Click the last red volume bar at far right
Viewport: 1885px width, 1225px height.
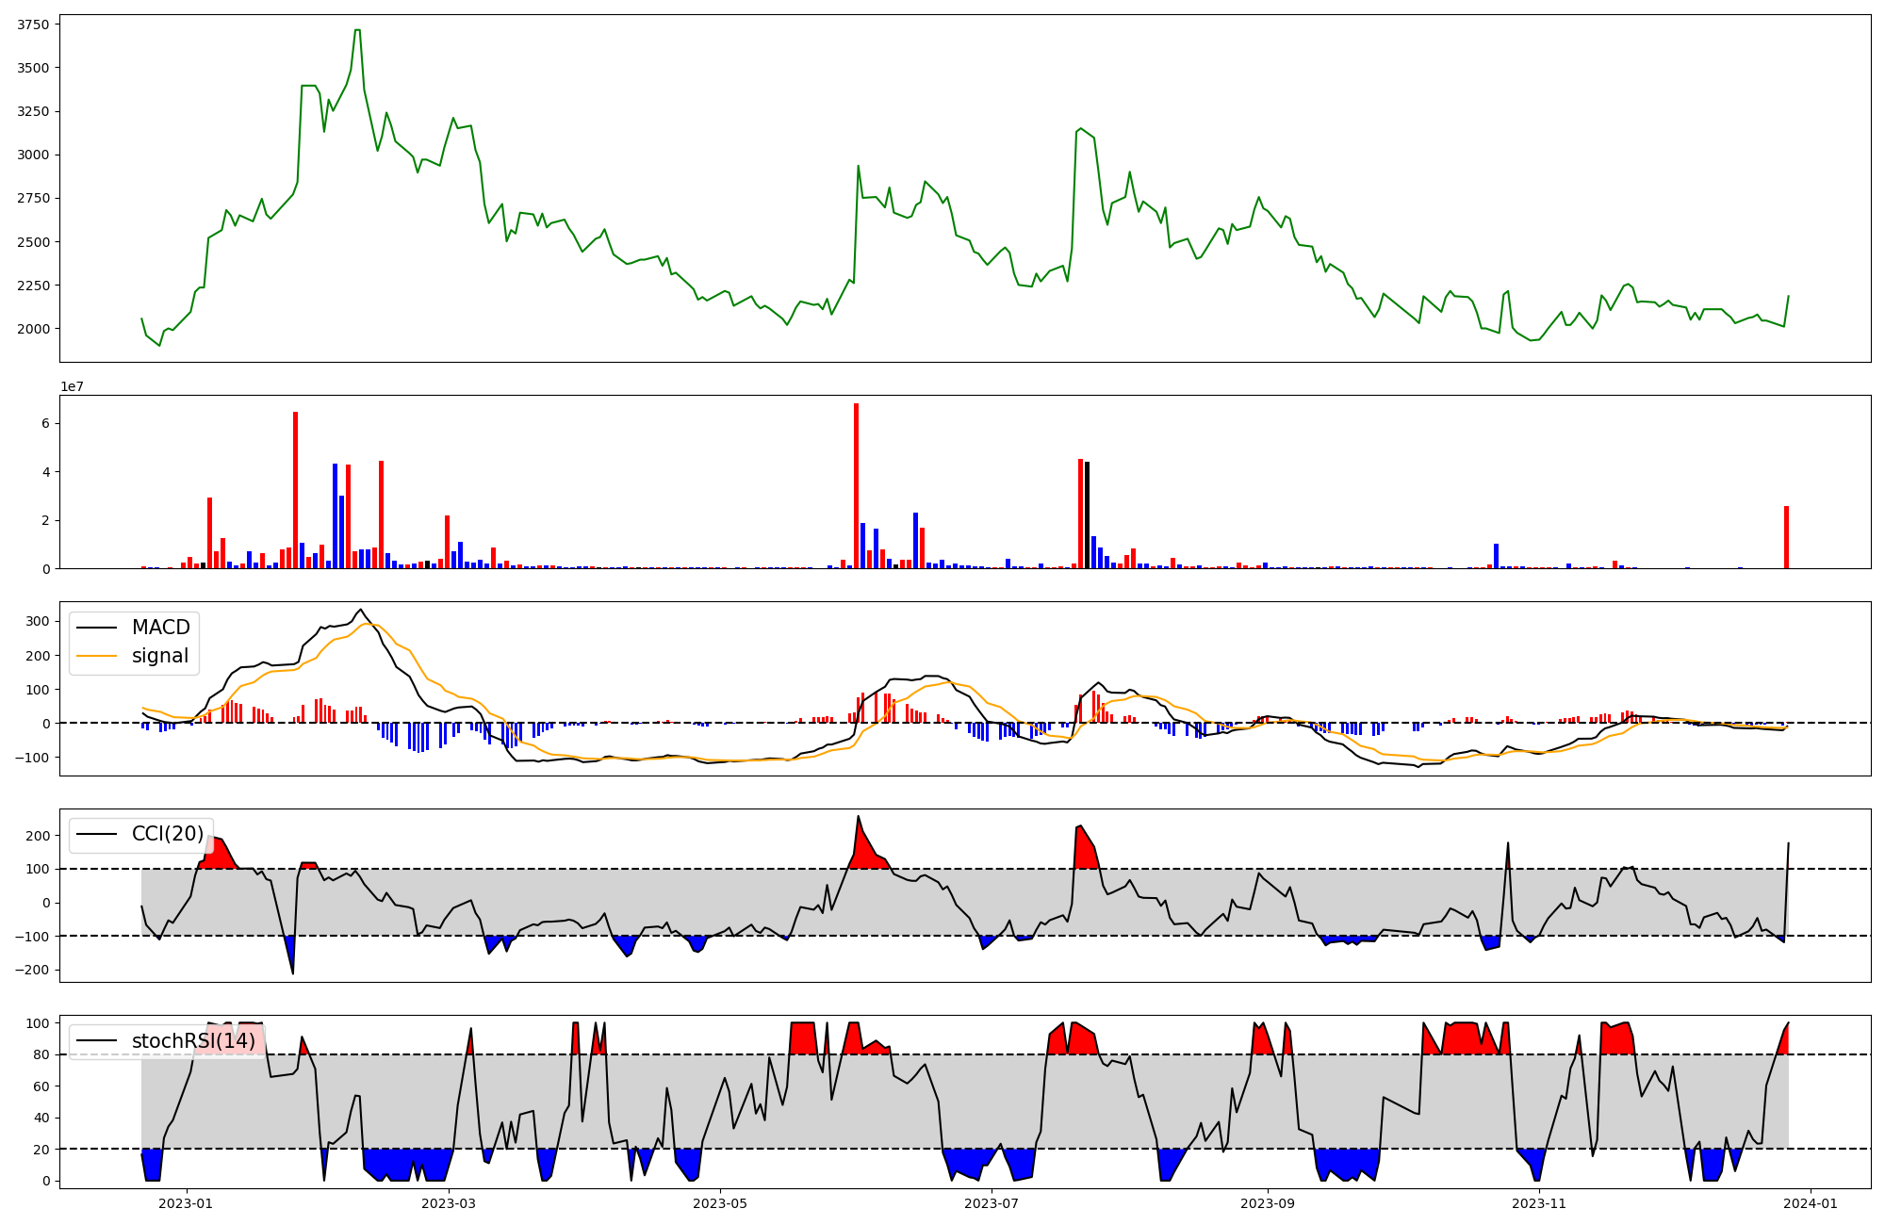[1786, 537]
